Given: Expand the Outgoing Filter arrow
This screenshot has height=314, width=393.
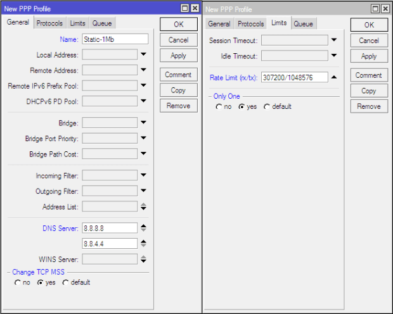Looking at the screenshot, I should coord(143,191).
